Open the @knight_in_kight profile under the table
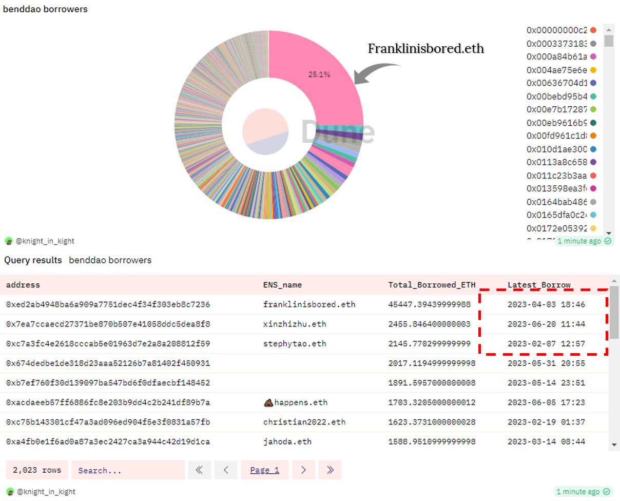This screenshot has height=501, width=620. (x=46, y=491)
